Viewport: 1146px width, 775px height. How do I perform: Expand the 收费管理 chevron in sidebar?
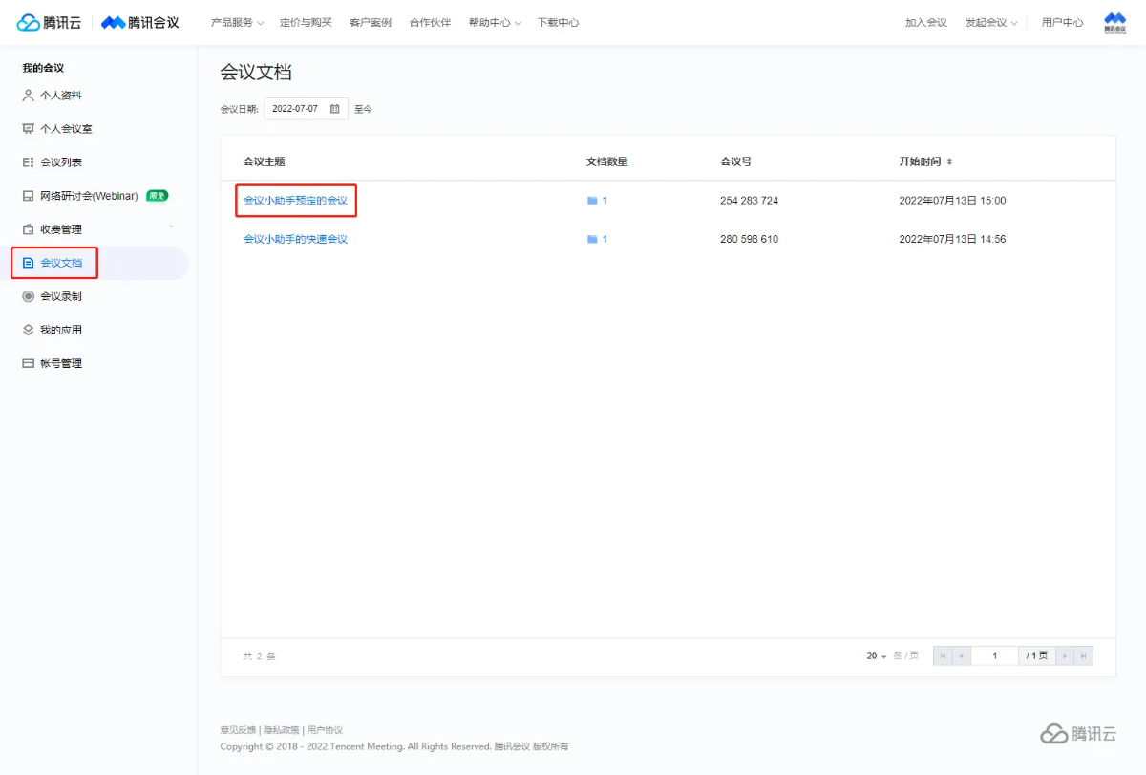coord(171,226)
